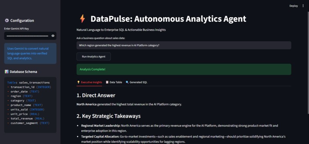Open the Data Table tab

pyautogui.click(x=114, y=83)
